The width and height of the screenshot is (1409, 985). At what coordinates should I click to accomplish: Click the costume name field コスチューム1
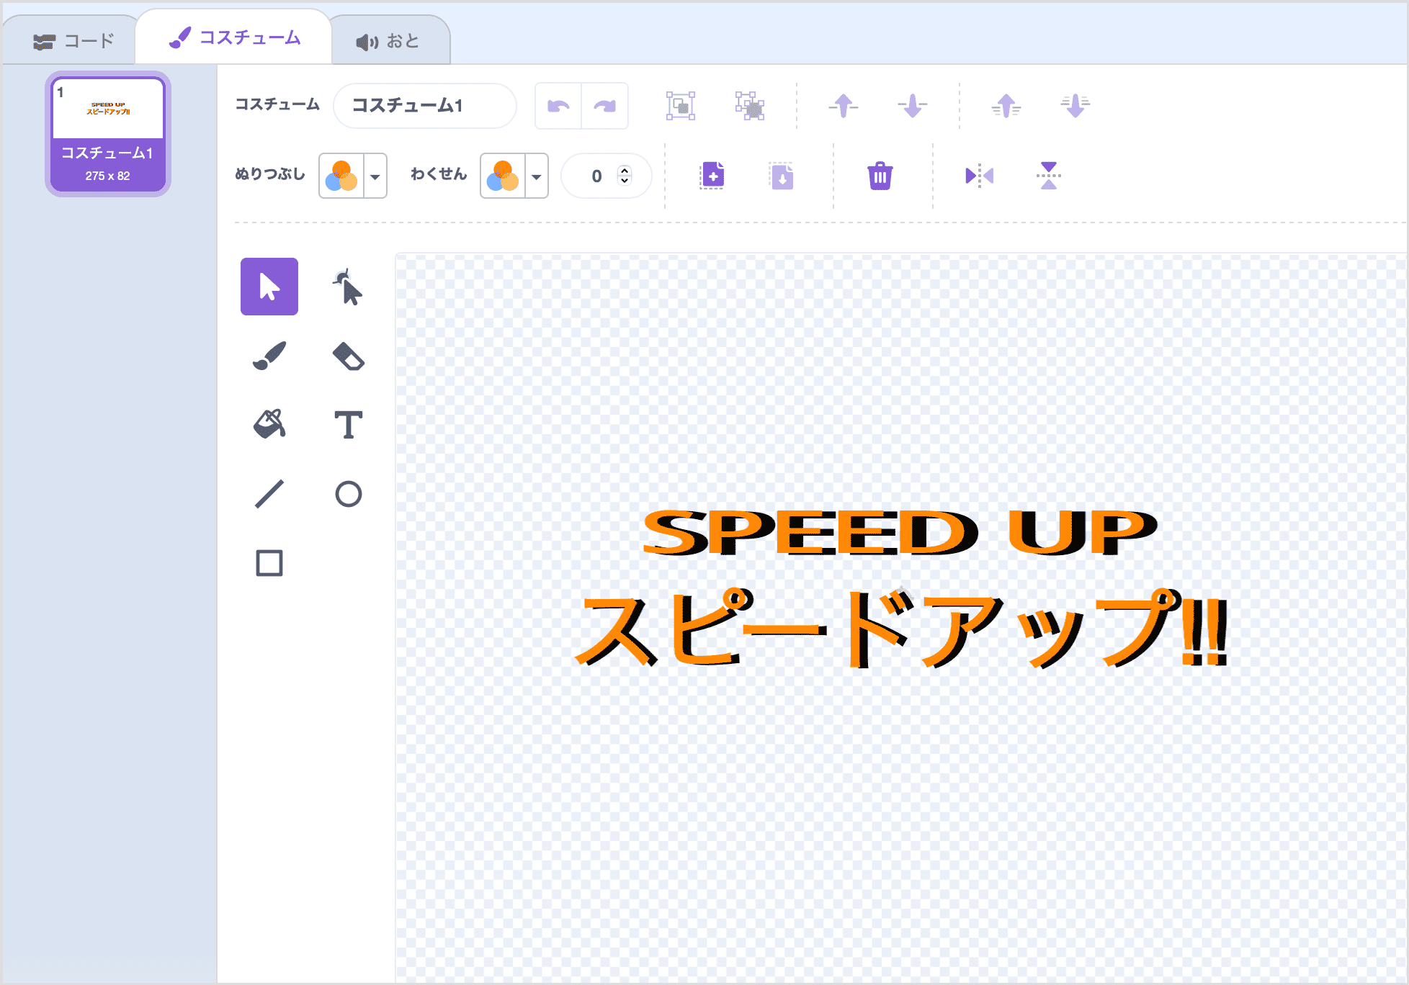coord(425,106)
